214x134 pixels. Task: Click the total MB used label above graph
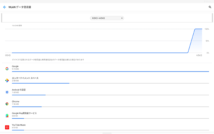pyautogui.click(x=17, y=26)
